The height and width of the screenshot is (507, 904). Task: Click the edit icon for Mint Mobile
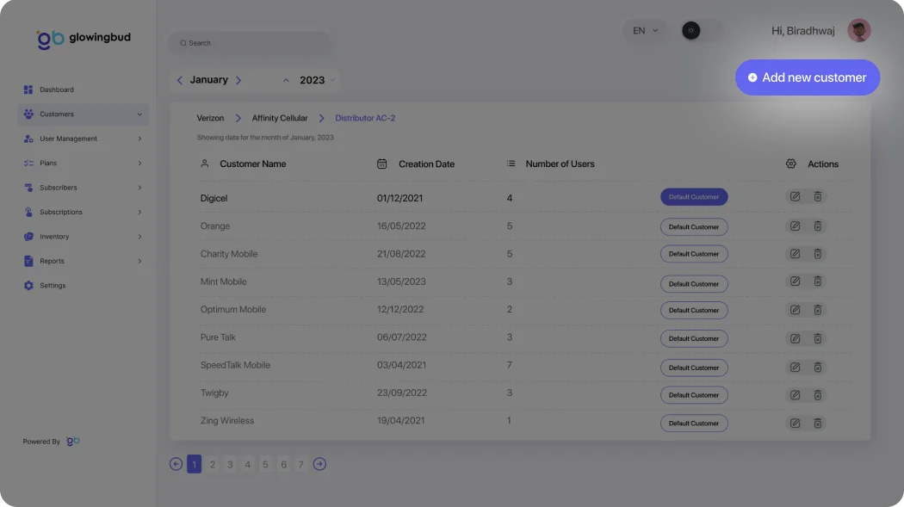pyautogui.click(x=795, y=281)
